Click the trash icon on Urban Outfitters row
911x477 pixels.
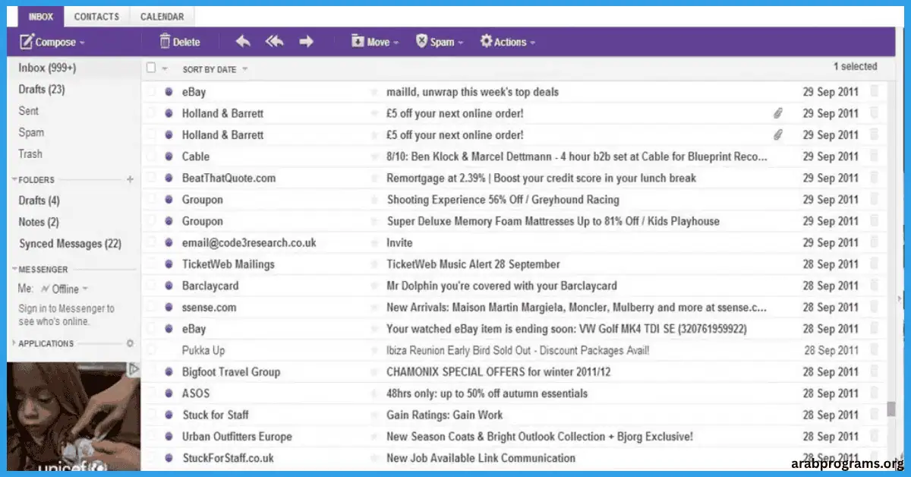tap(874, 436)
